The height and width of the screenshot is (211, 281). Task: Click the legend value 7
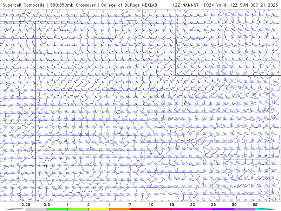[x=130, y=205]
